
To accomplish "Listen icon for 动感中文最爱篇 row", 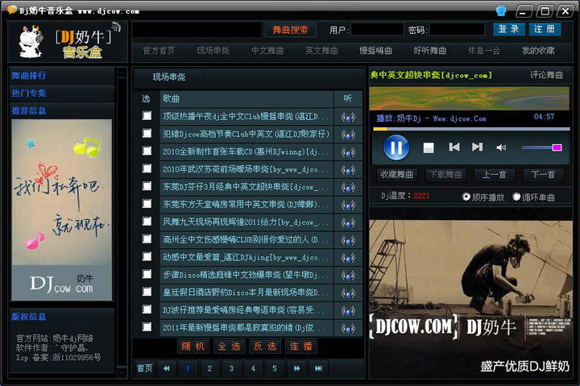I will 348,258.
